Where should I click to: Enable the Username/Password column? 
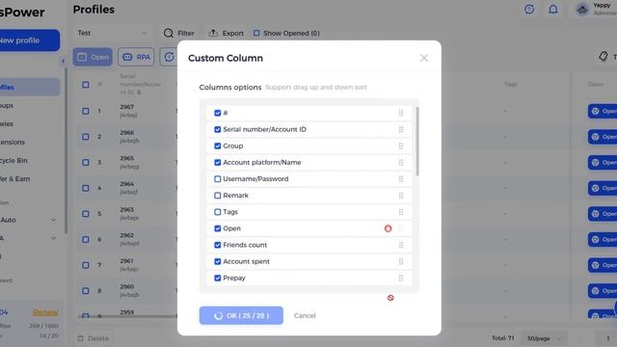pos(218,179)
